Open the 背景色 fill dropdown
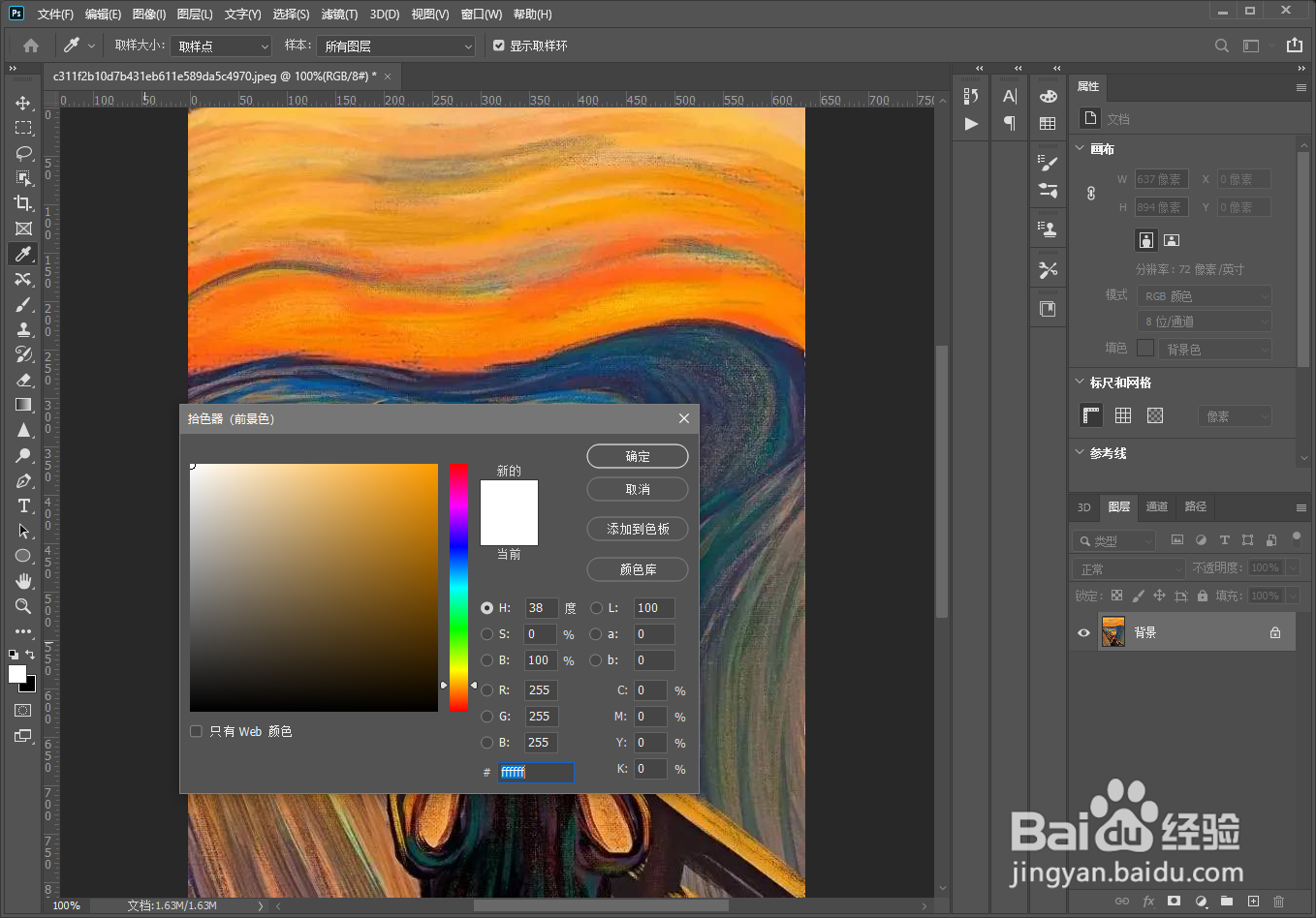The width and height of the screenshot is (1316, 918). tap(1215, 350)
